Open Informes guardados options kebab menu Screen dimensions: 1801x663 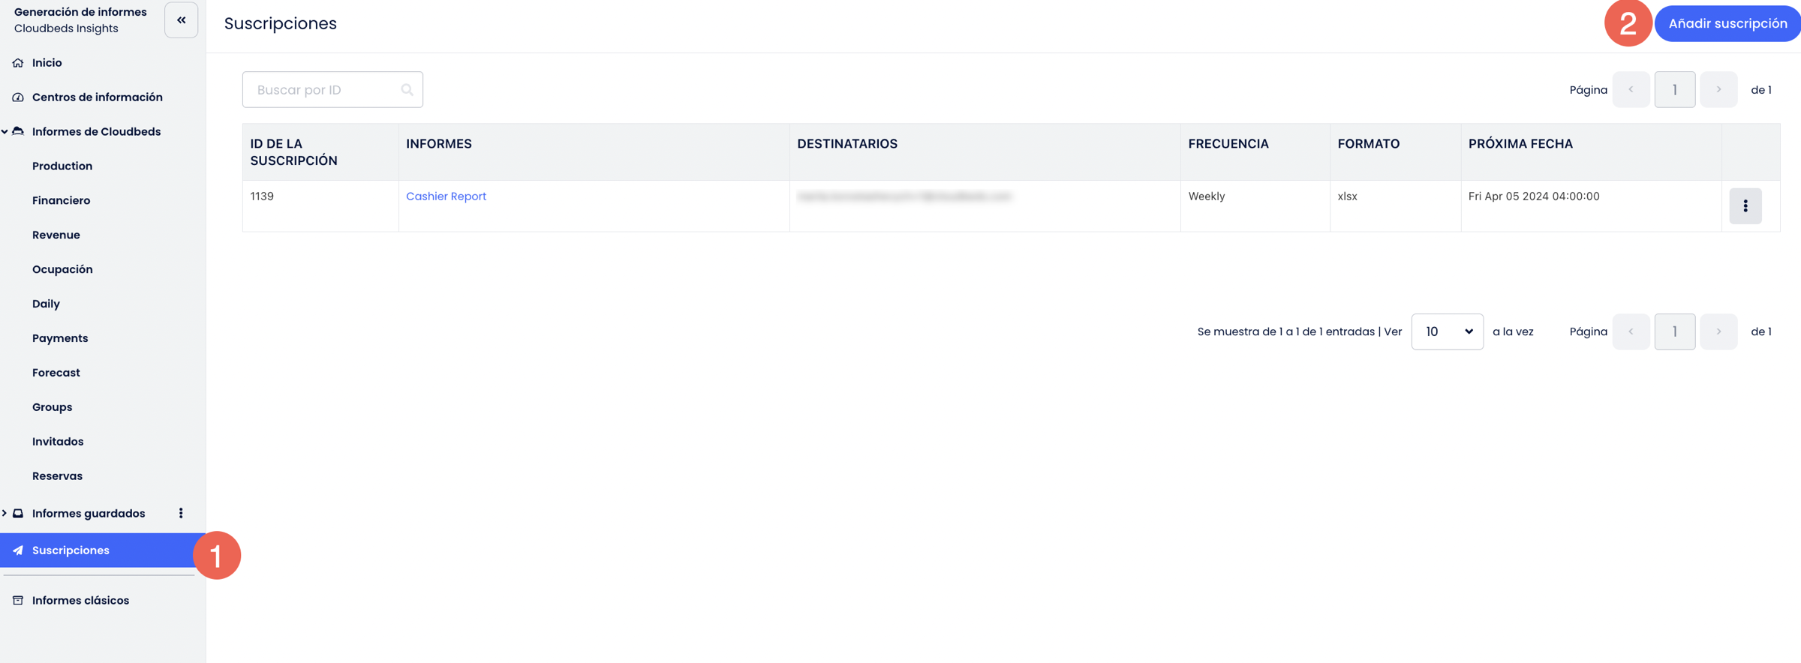pos(181,513)
